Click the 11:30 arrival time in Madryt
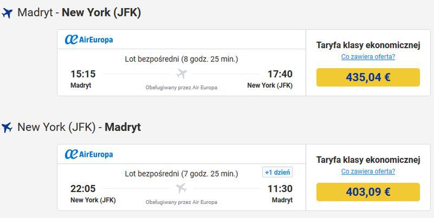This screenshot has height=218, width=434. 280,189
